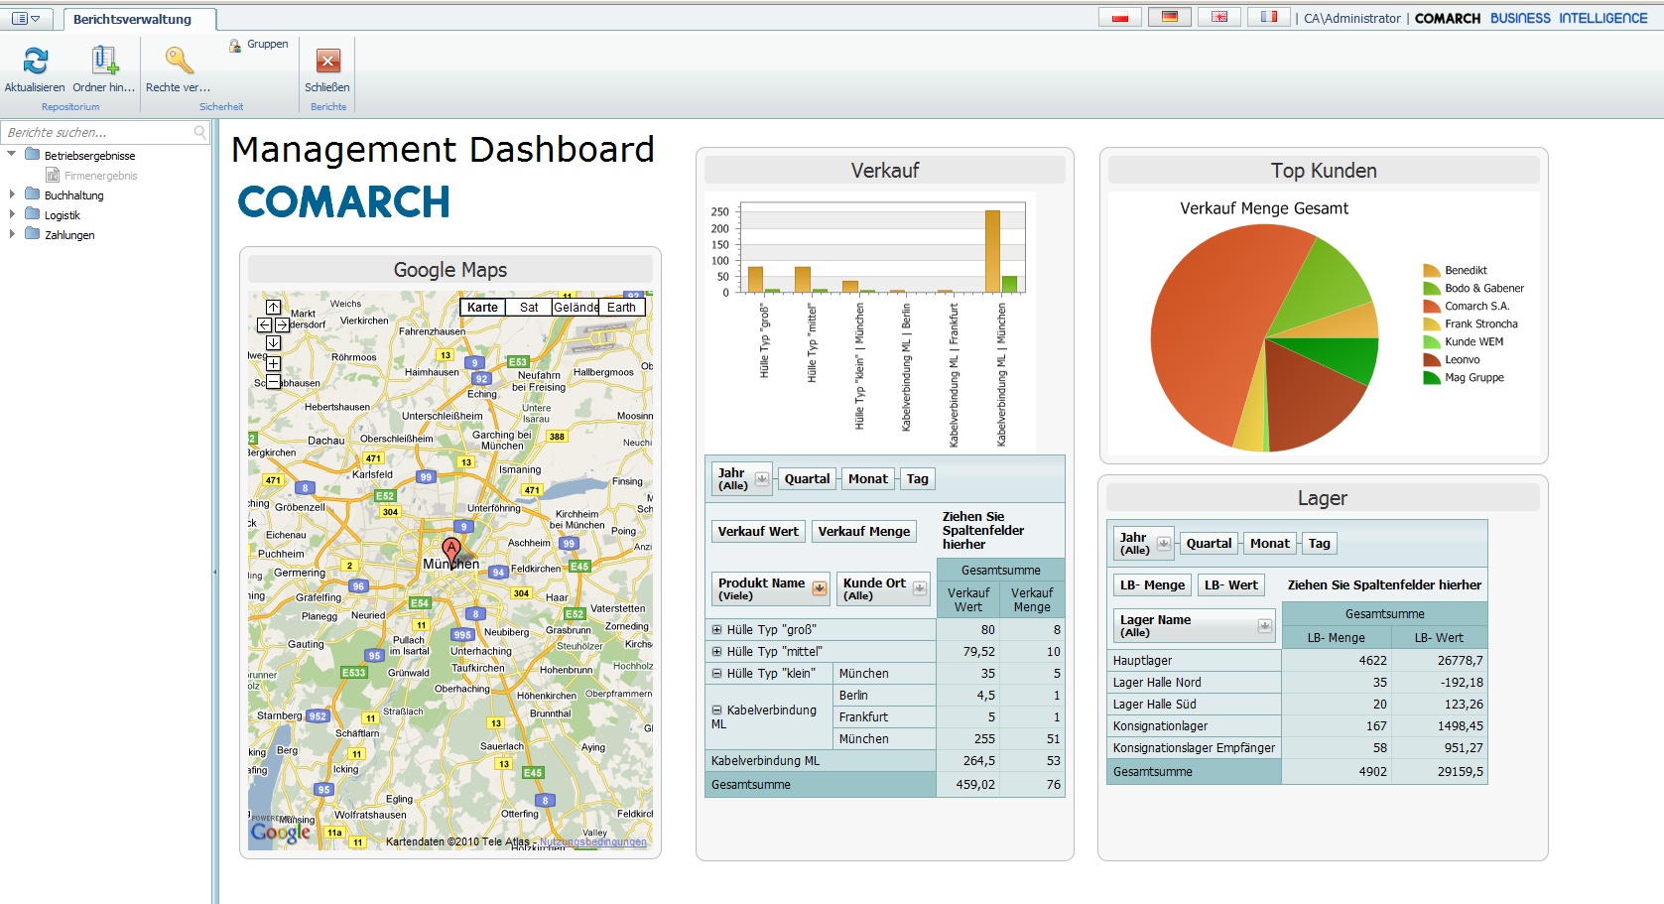This screenshot has height=904, width=1664.
Task: Open the Firmenergebnis report in tree
Action: 100,176
